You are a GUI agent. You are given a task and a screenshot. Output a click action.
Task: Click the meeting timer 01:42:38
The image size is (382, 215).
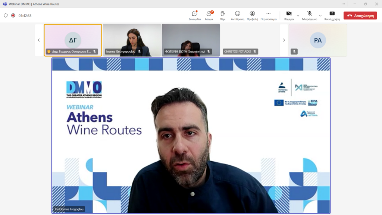point(25,16)
